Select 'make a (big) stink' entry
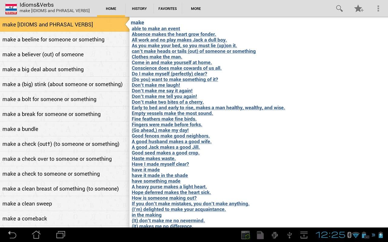The height and width of the screenshot is (242, 388). pyautogui.click(x=65, y=84)
